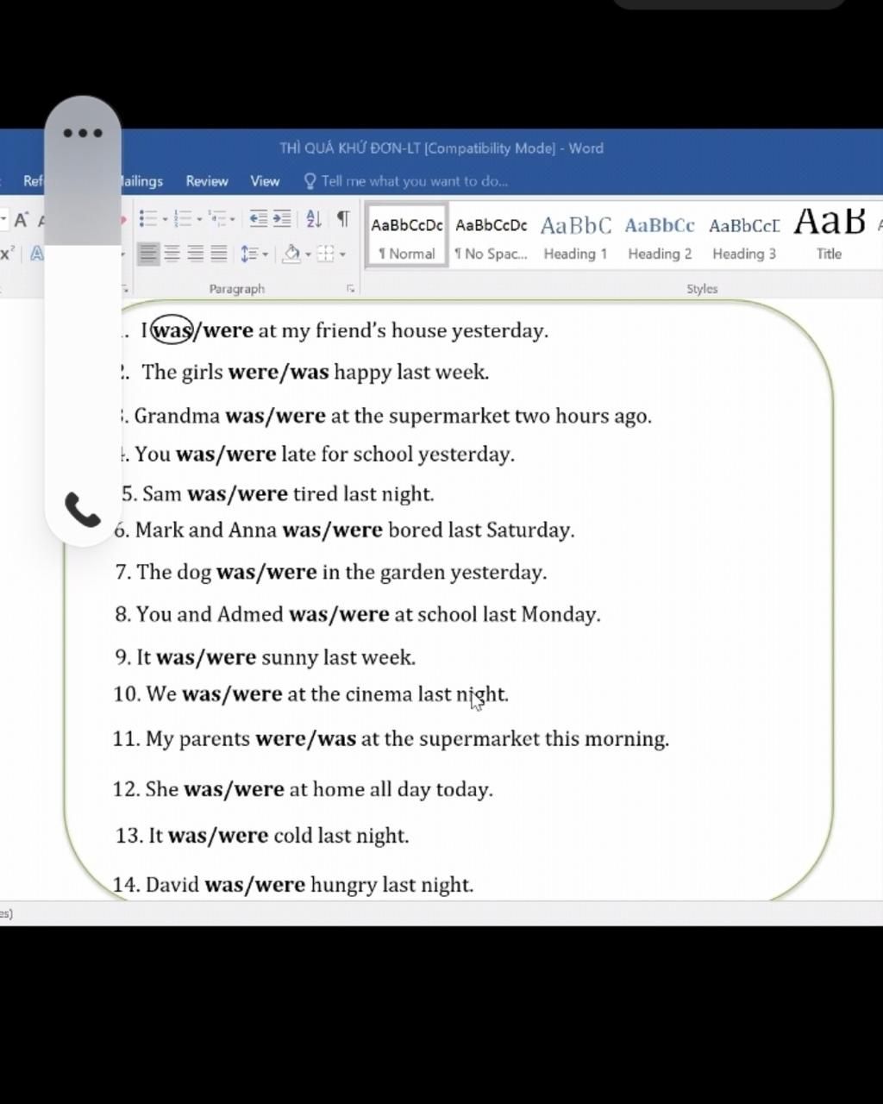The width and height of the screenshot is (883, 1104).
Task: Open the View ribbon tab
Action: (265, 181)
